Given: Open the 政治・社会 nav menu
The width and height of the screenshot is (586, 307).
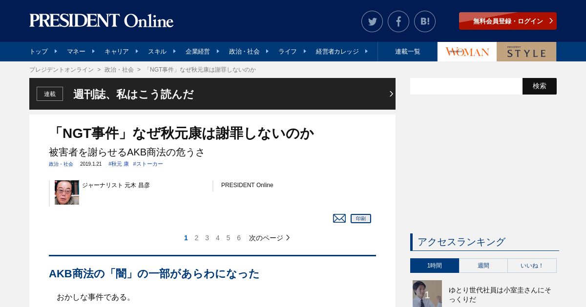Looking at the screenshot, I should [244, 51].
